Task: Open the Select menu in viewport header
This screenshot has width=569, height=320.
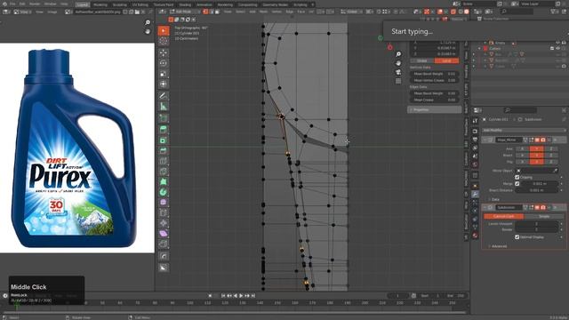Action: coord(241,12)
